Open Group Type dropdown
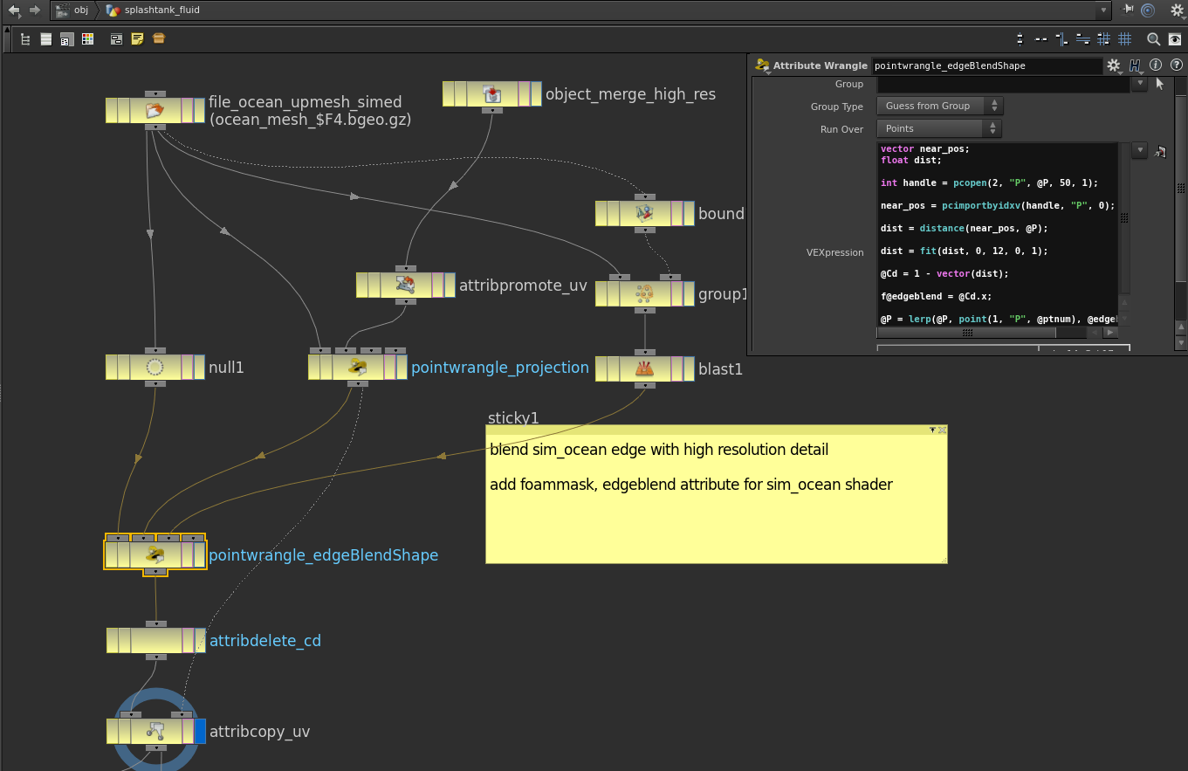 click(940, 106)
